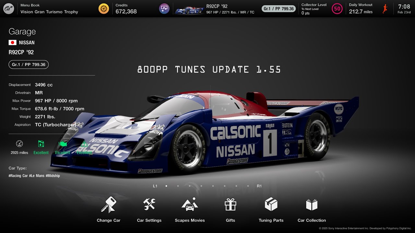Image resolution: width=415 pixels, height=233 pixels.
Task: Click the 678.6 ft-lb / 7000 rpm value
Action: click(x=60, y=109)
